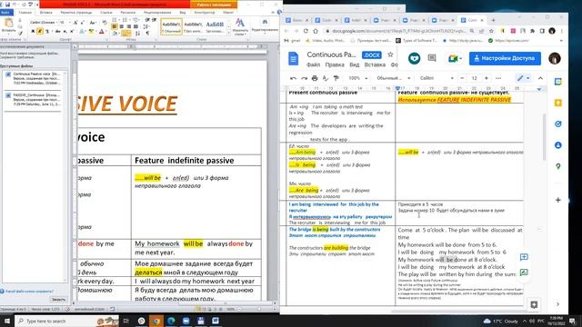Expand the Chrome bookmarks overflow chevron
The image size is (582, 327).
pos(561,40)
